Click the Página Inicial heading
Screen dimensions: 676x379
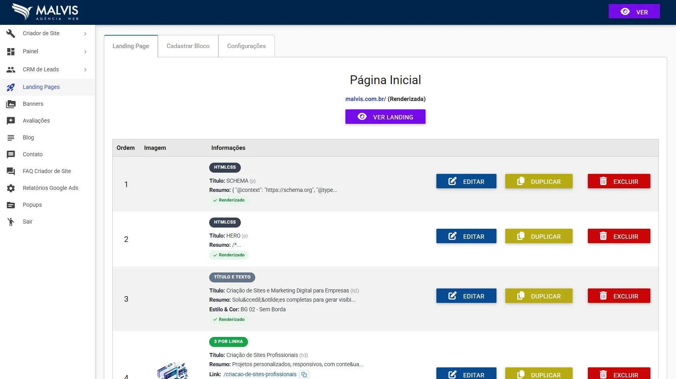pyautogui.click(x=385, y=80)
